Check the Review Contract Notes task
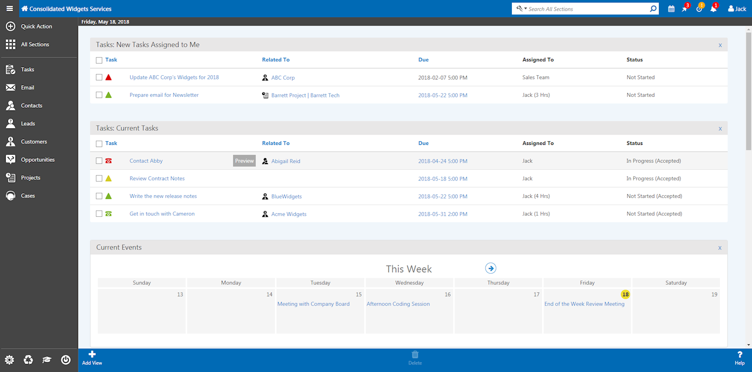The height and width of the screenshot is (372, 752). click(99, 178)
